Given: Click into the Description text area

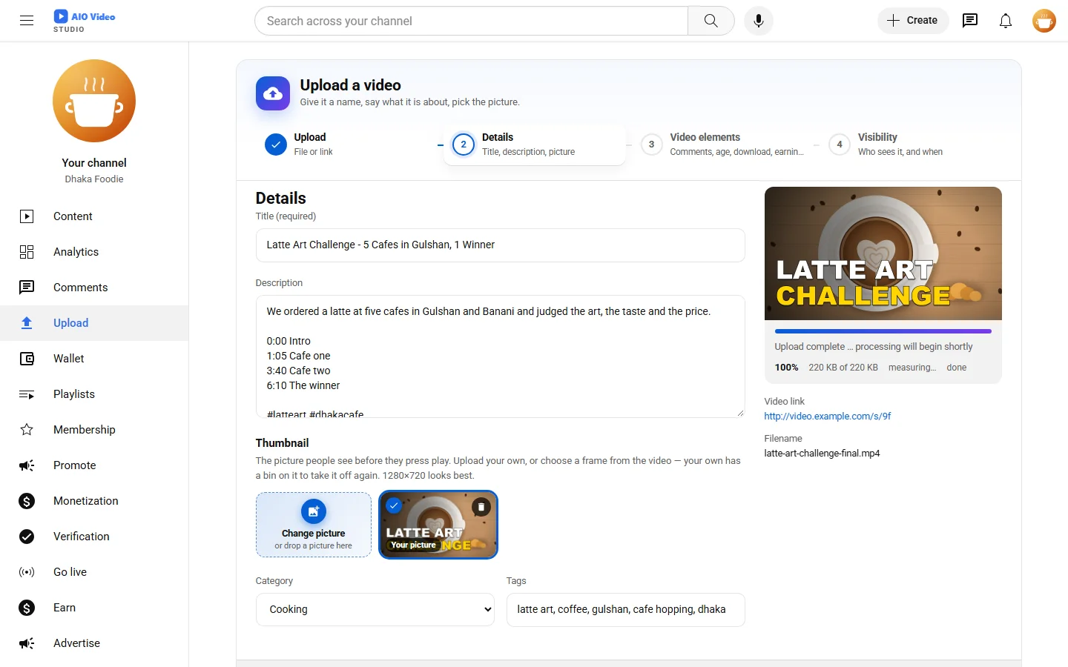Looking at the screenshot, I should point(501,356).
